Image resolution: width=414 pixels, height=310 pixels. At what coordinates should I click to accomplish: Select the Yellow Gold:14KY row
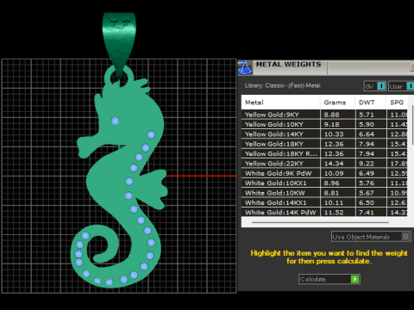324,134
